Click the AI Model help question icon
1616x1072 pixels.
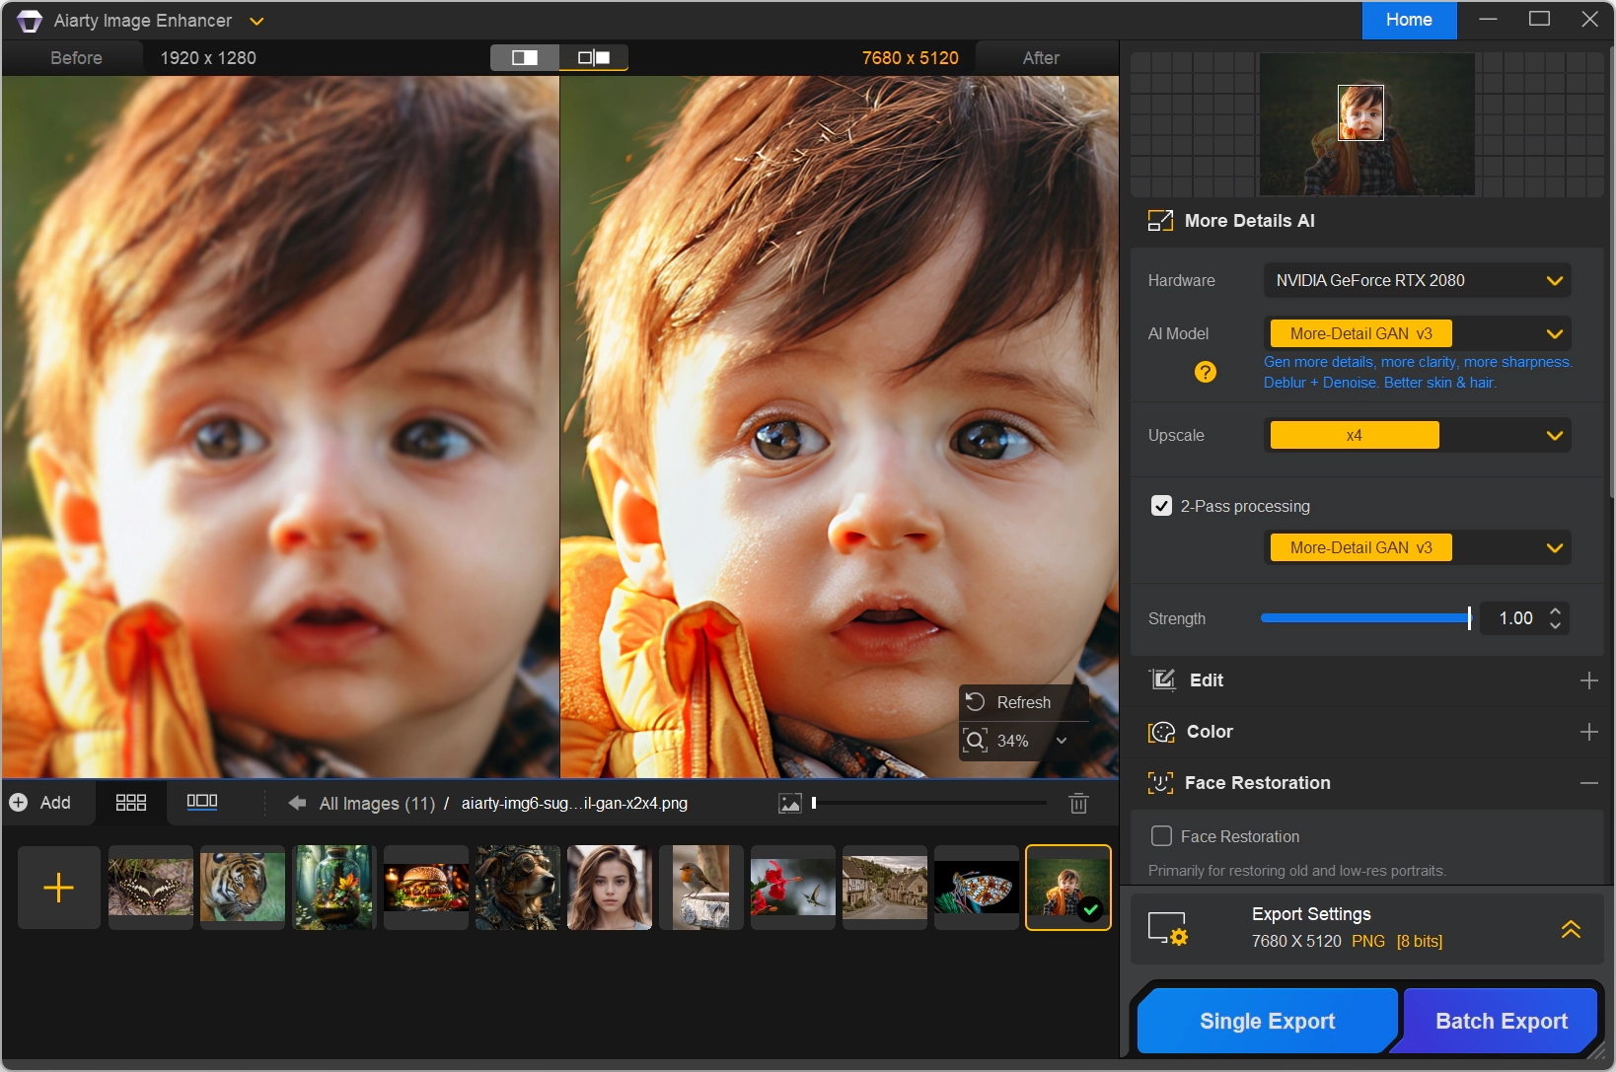(x=1205, y=372)
